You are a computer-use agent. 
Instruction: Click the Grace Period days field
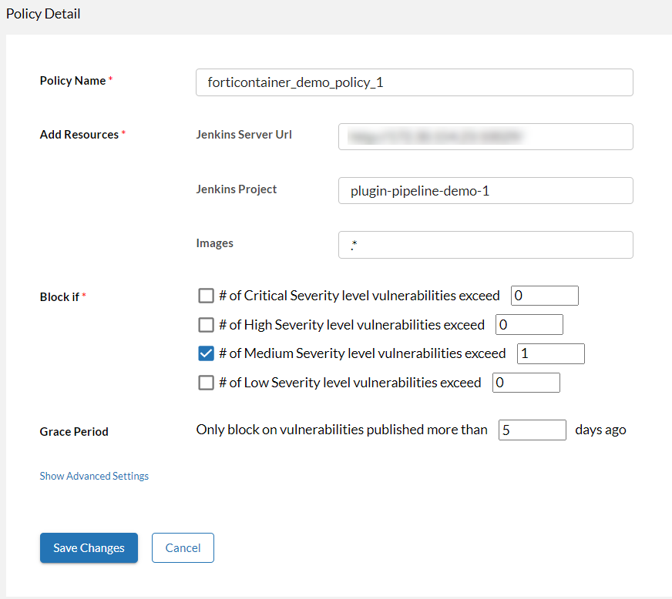[532, 430]
